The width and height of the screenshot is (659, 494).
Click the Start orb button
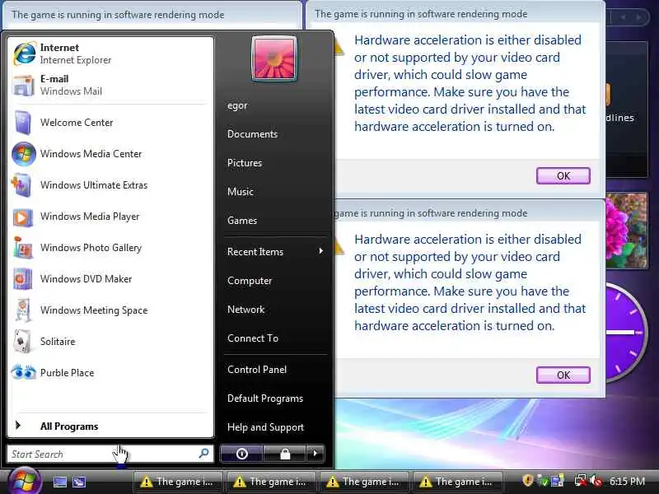[x=24, y=481]
